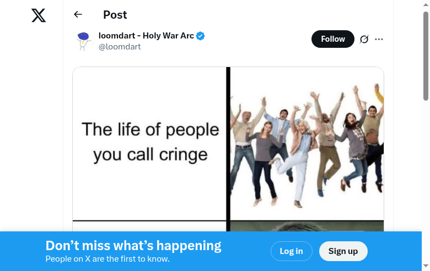Click the "Post" page heading
Screen dimensions: 430x271
coord(115,15)
